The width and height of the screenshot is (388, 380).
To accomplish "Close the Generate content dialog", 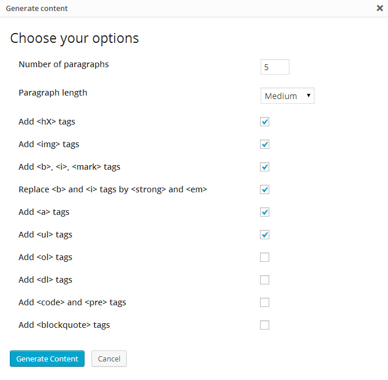I will (x=379, y=8).
